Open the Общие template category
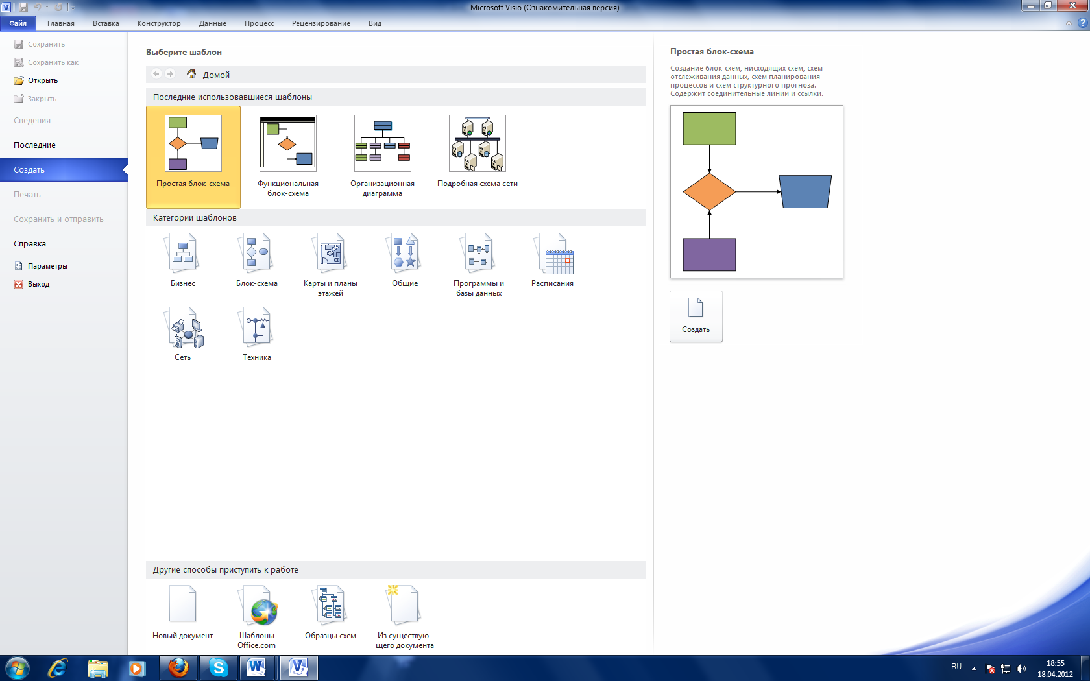 click(405, 260)
